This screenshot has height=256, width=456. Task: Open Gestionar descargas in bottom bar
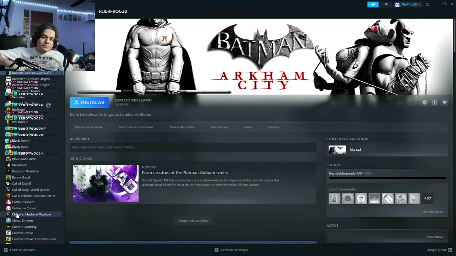tap(231, 250)
